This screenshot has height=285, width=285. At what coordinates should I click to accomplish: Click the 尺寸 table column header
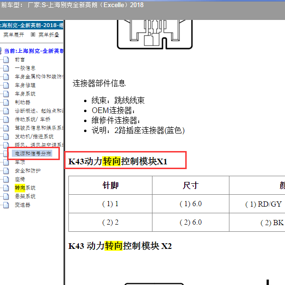point(190,185)
